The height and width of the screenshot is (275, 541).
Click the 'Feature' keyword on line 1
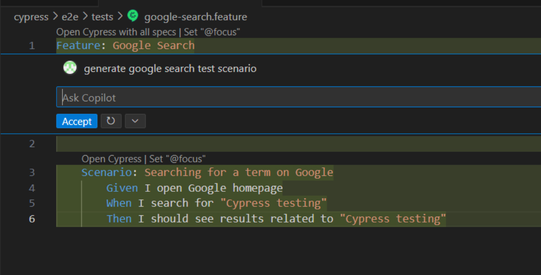coord(78,46)
